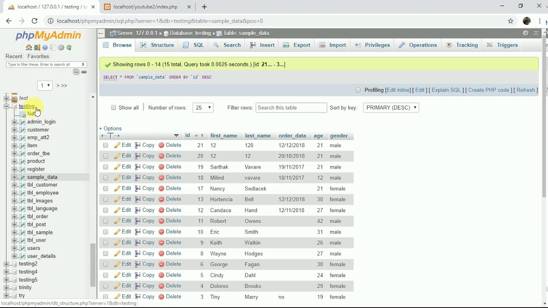Open the Options link above table
The height and width of the screenshot is (308, 548).
(x=110, y=128)
